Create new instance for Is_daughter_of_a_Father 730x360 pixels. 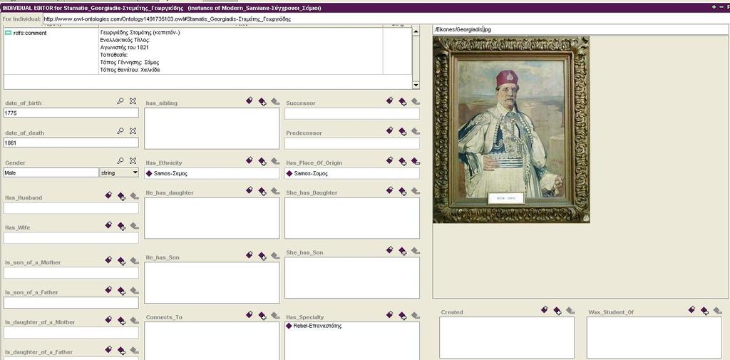108,349
